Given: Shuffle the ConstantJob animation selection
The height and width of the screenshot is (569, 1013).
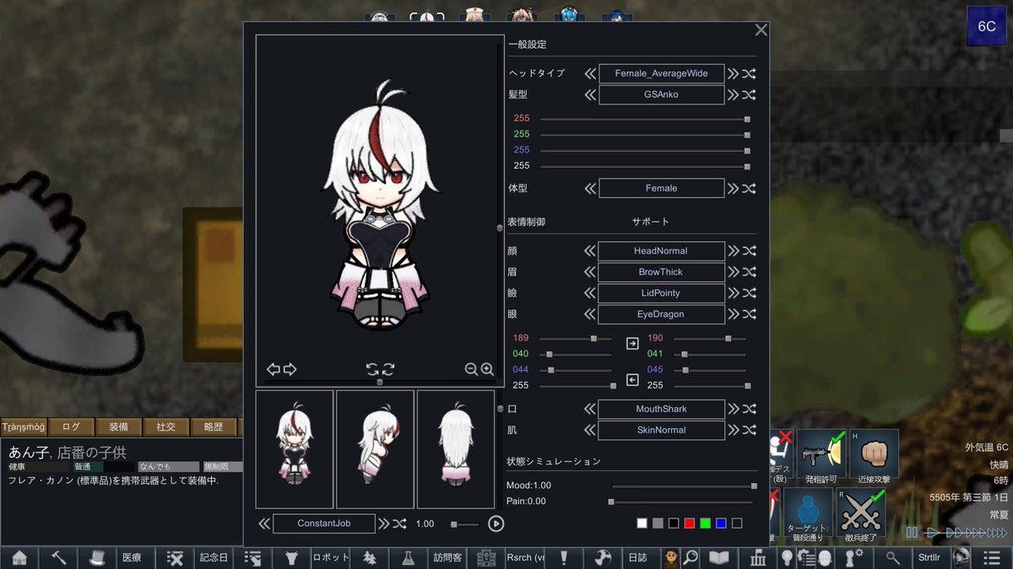Looking at the screenshot, I should (x=400, y=523).
